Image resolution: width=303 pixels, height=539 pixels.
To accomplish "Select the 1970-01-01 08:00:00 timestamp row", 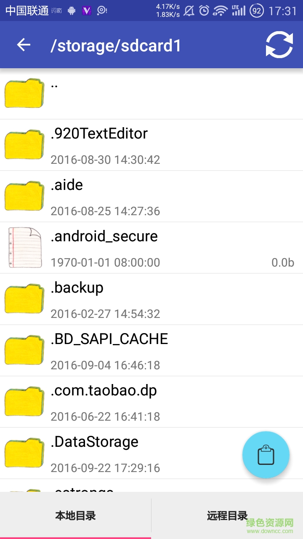I will [105, 262].
